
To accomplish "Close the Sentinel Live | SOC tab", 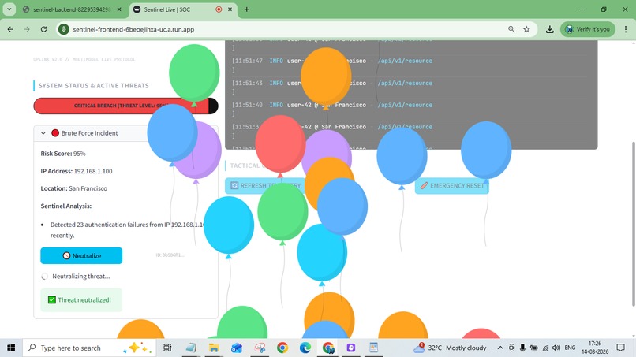I will [x=230, y=9].
